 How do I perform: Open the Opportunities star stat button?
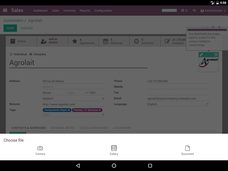point(83,41)
